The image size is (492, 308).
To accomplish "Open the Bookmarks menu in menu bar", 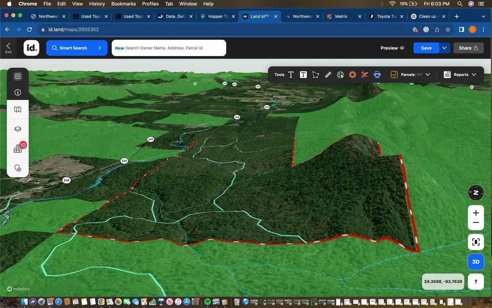I will pos(123,4).
